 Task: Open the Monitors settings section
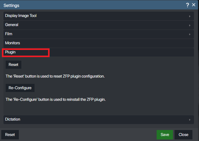point(13,43)
